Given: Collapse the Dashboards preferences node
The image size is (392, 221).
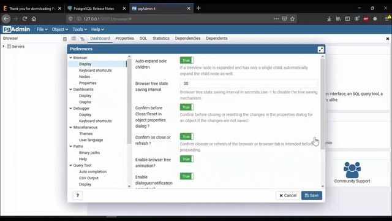Looking at the screenshot, I should pos(71,89).
